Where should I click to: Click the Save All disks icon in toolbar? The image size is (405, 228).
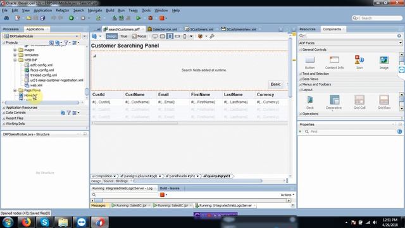point(42,18)
